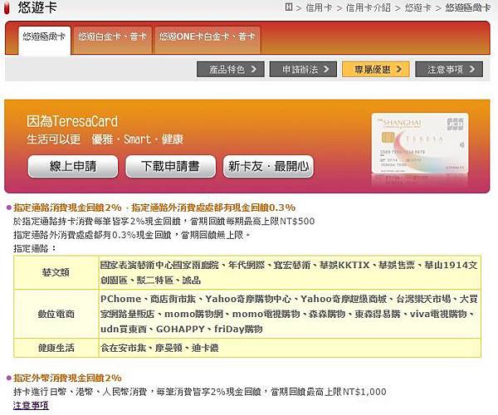Click the 因為TeresaCard banner heading

(x=72, y=121)
